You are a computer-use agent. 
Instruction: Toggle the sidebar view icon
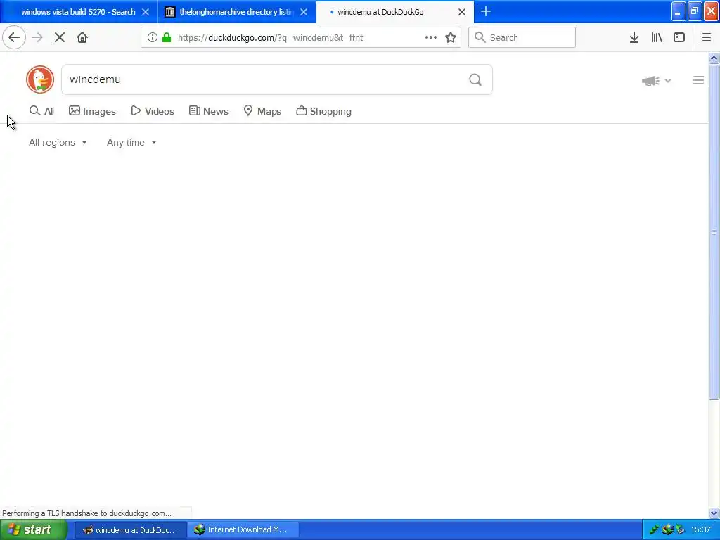pyautogui.click(x=679, y=37)
